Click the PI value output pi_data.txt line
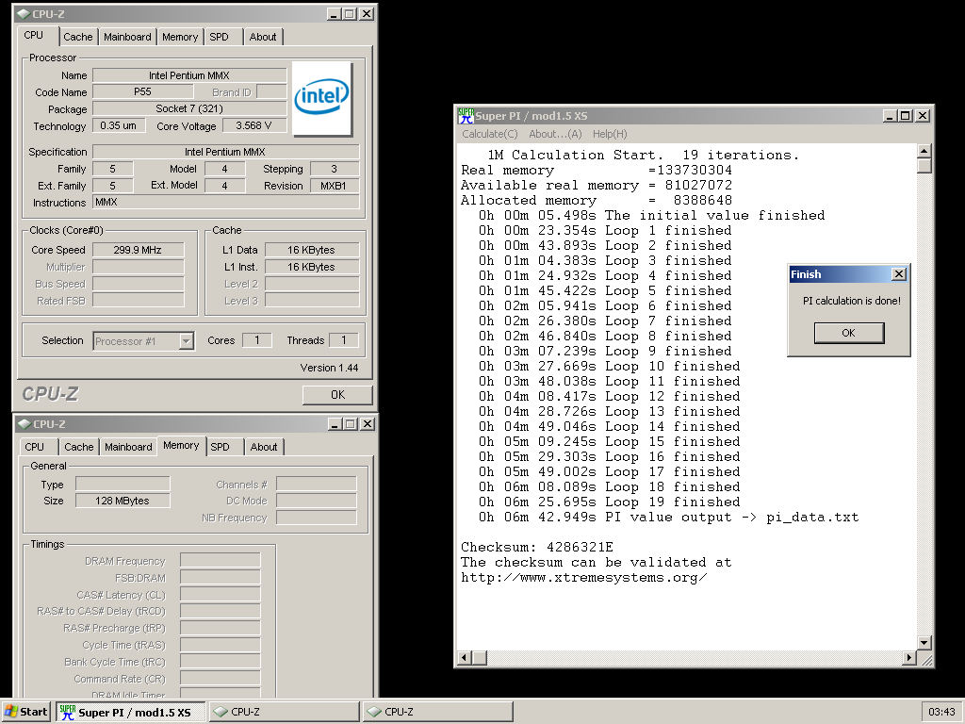This screenshot has height=724, width=965. point(668,518)
